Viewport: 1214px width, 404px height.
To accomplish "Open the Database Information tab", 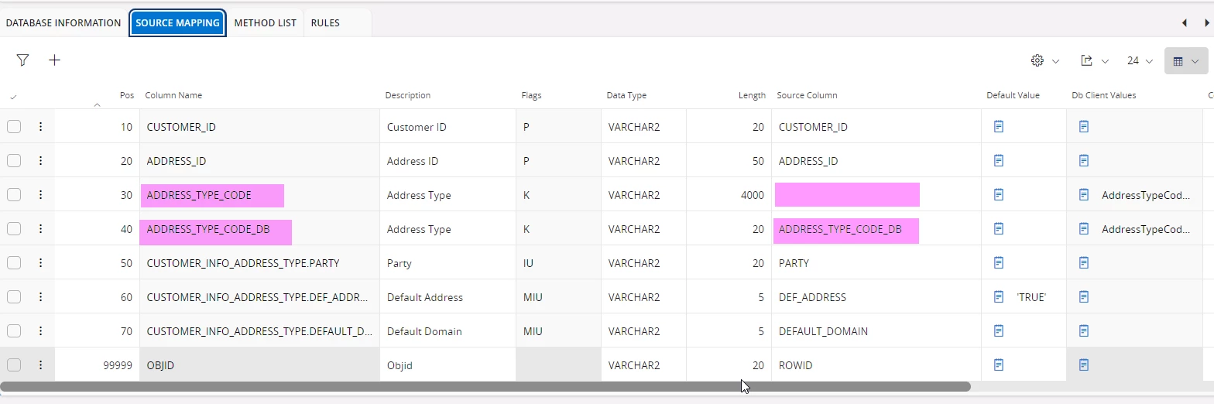I will 63,23.
